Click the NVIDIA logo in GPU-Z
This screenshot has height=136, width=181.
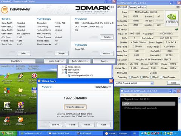click(x=172, y=19)
